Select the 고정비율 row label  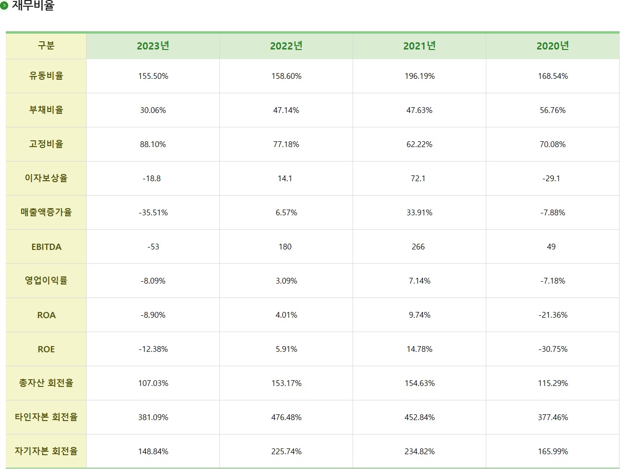tap(46, 144)
